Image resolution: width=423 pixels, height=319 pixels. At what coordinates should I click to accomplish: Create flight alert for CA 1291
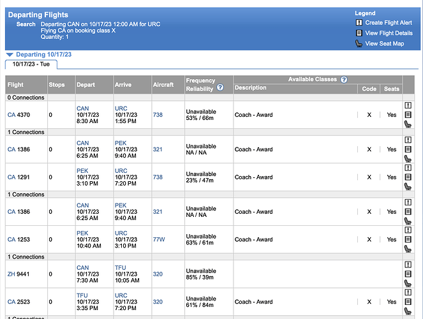pyautogui.click(x=408, y=168)
